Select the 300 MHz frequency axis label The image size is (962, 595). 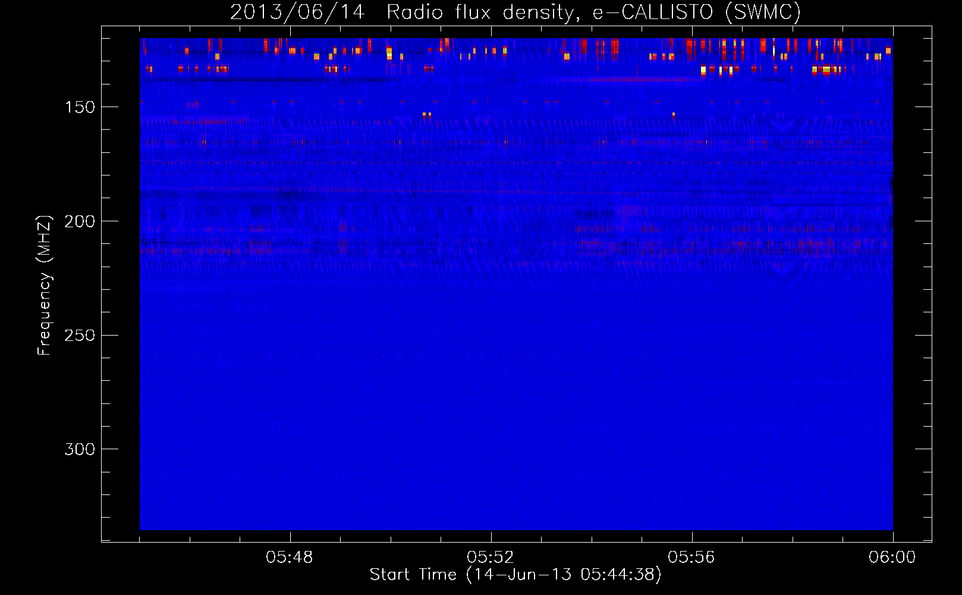tap(80, 449)
